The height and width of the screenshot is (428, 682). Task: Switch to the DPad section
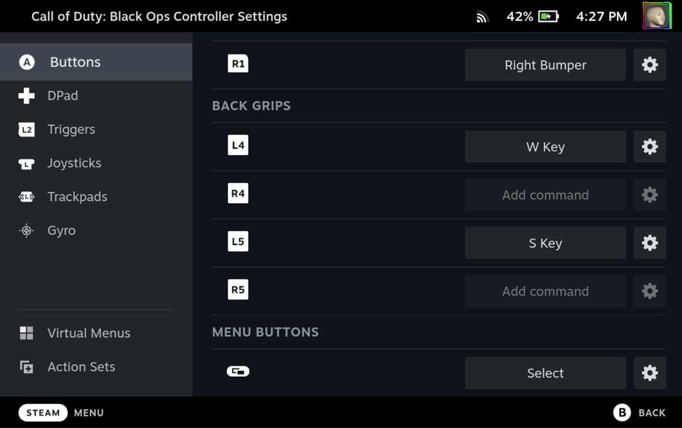(x=63, y=96)
